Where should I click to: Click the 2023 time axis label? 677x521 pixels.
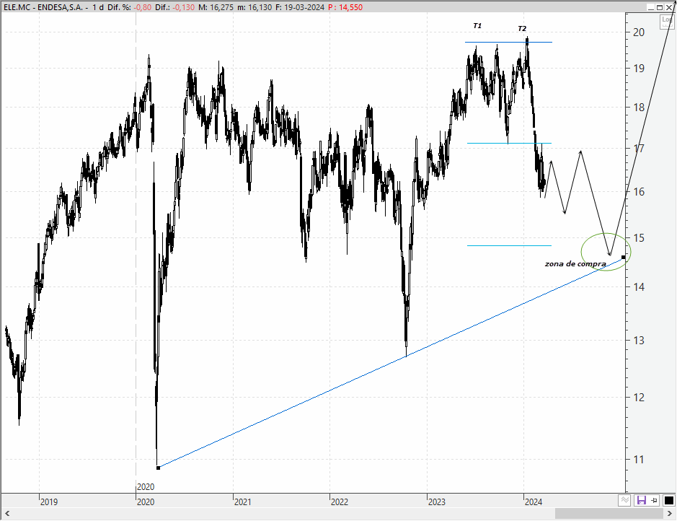coord(436,502)
